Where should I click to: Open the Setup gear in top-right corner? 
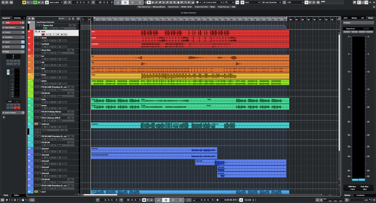[373, 2]
